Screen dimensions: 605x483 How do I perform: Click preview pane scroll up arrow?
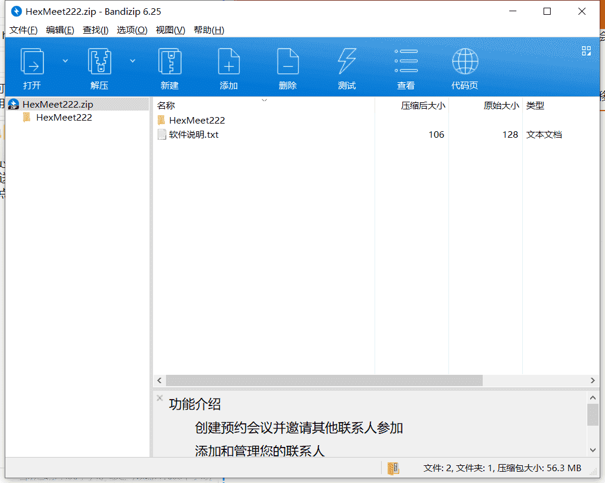pyautogui.click(x=593, y=397)
